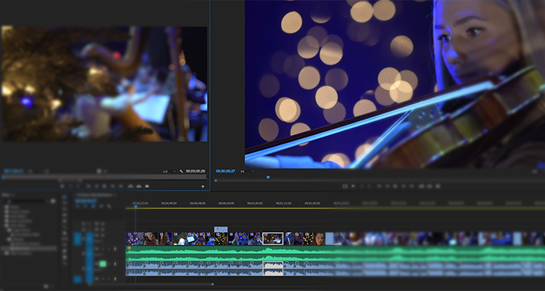The width and height of the screenshot is (545, 291).
Task: Click Lift button in Program monitor
Action: [421, 186]
